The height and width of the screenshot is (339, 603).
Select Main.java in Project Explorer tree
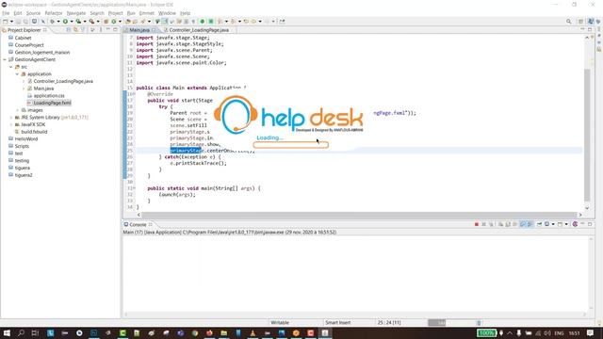[x=43, y=89]
